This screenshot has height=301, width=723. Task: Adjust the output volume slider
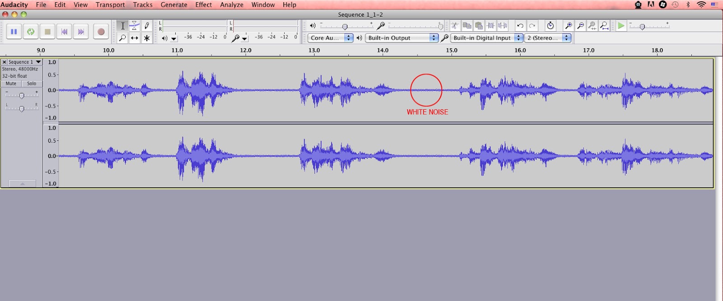pyautogui.click(x=345, y=27)
